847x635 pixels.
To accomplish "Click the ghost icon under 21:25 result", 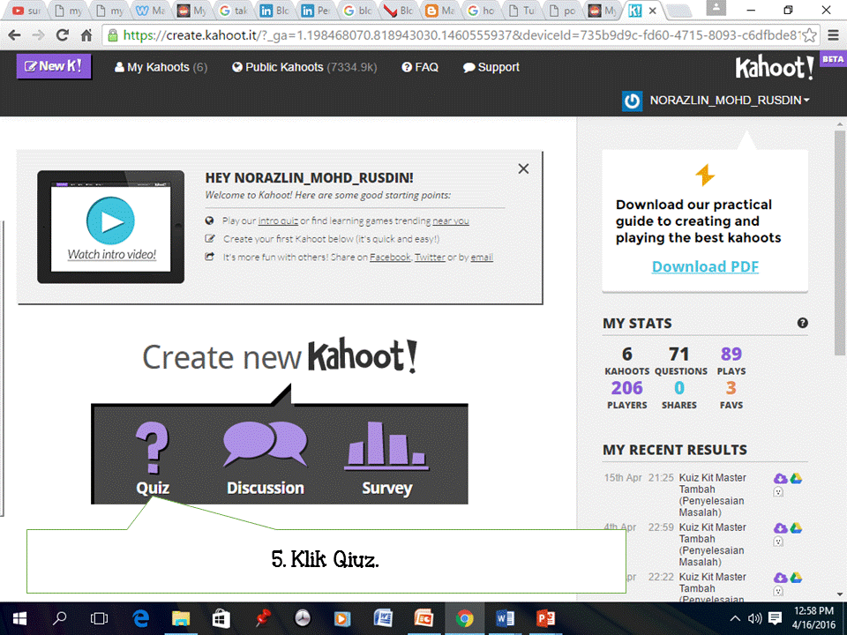I will point(778,492).
